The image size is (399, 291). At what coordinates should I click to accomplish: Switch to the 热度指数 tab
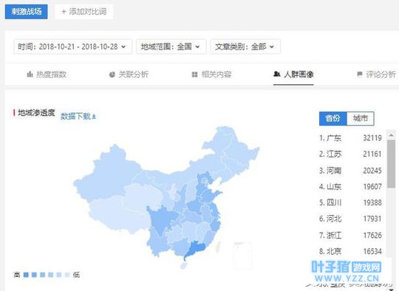pyautogui.click(x=47, y=75)
